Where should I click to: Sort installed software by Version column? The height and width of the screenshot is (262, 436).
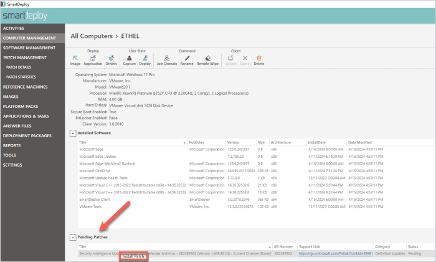[241, 143]
